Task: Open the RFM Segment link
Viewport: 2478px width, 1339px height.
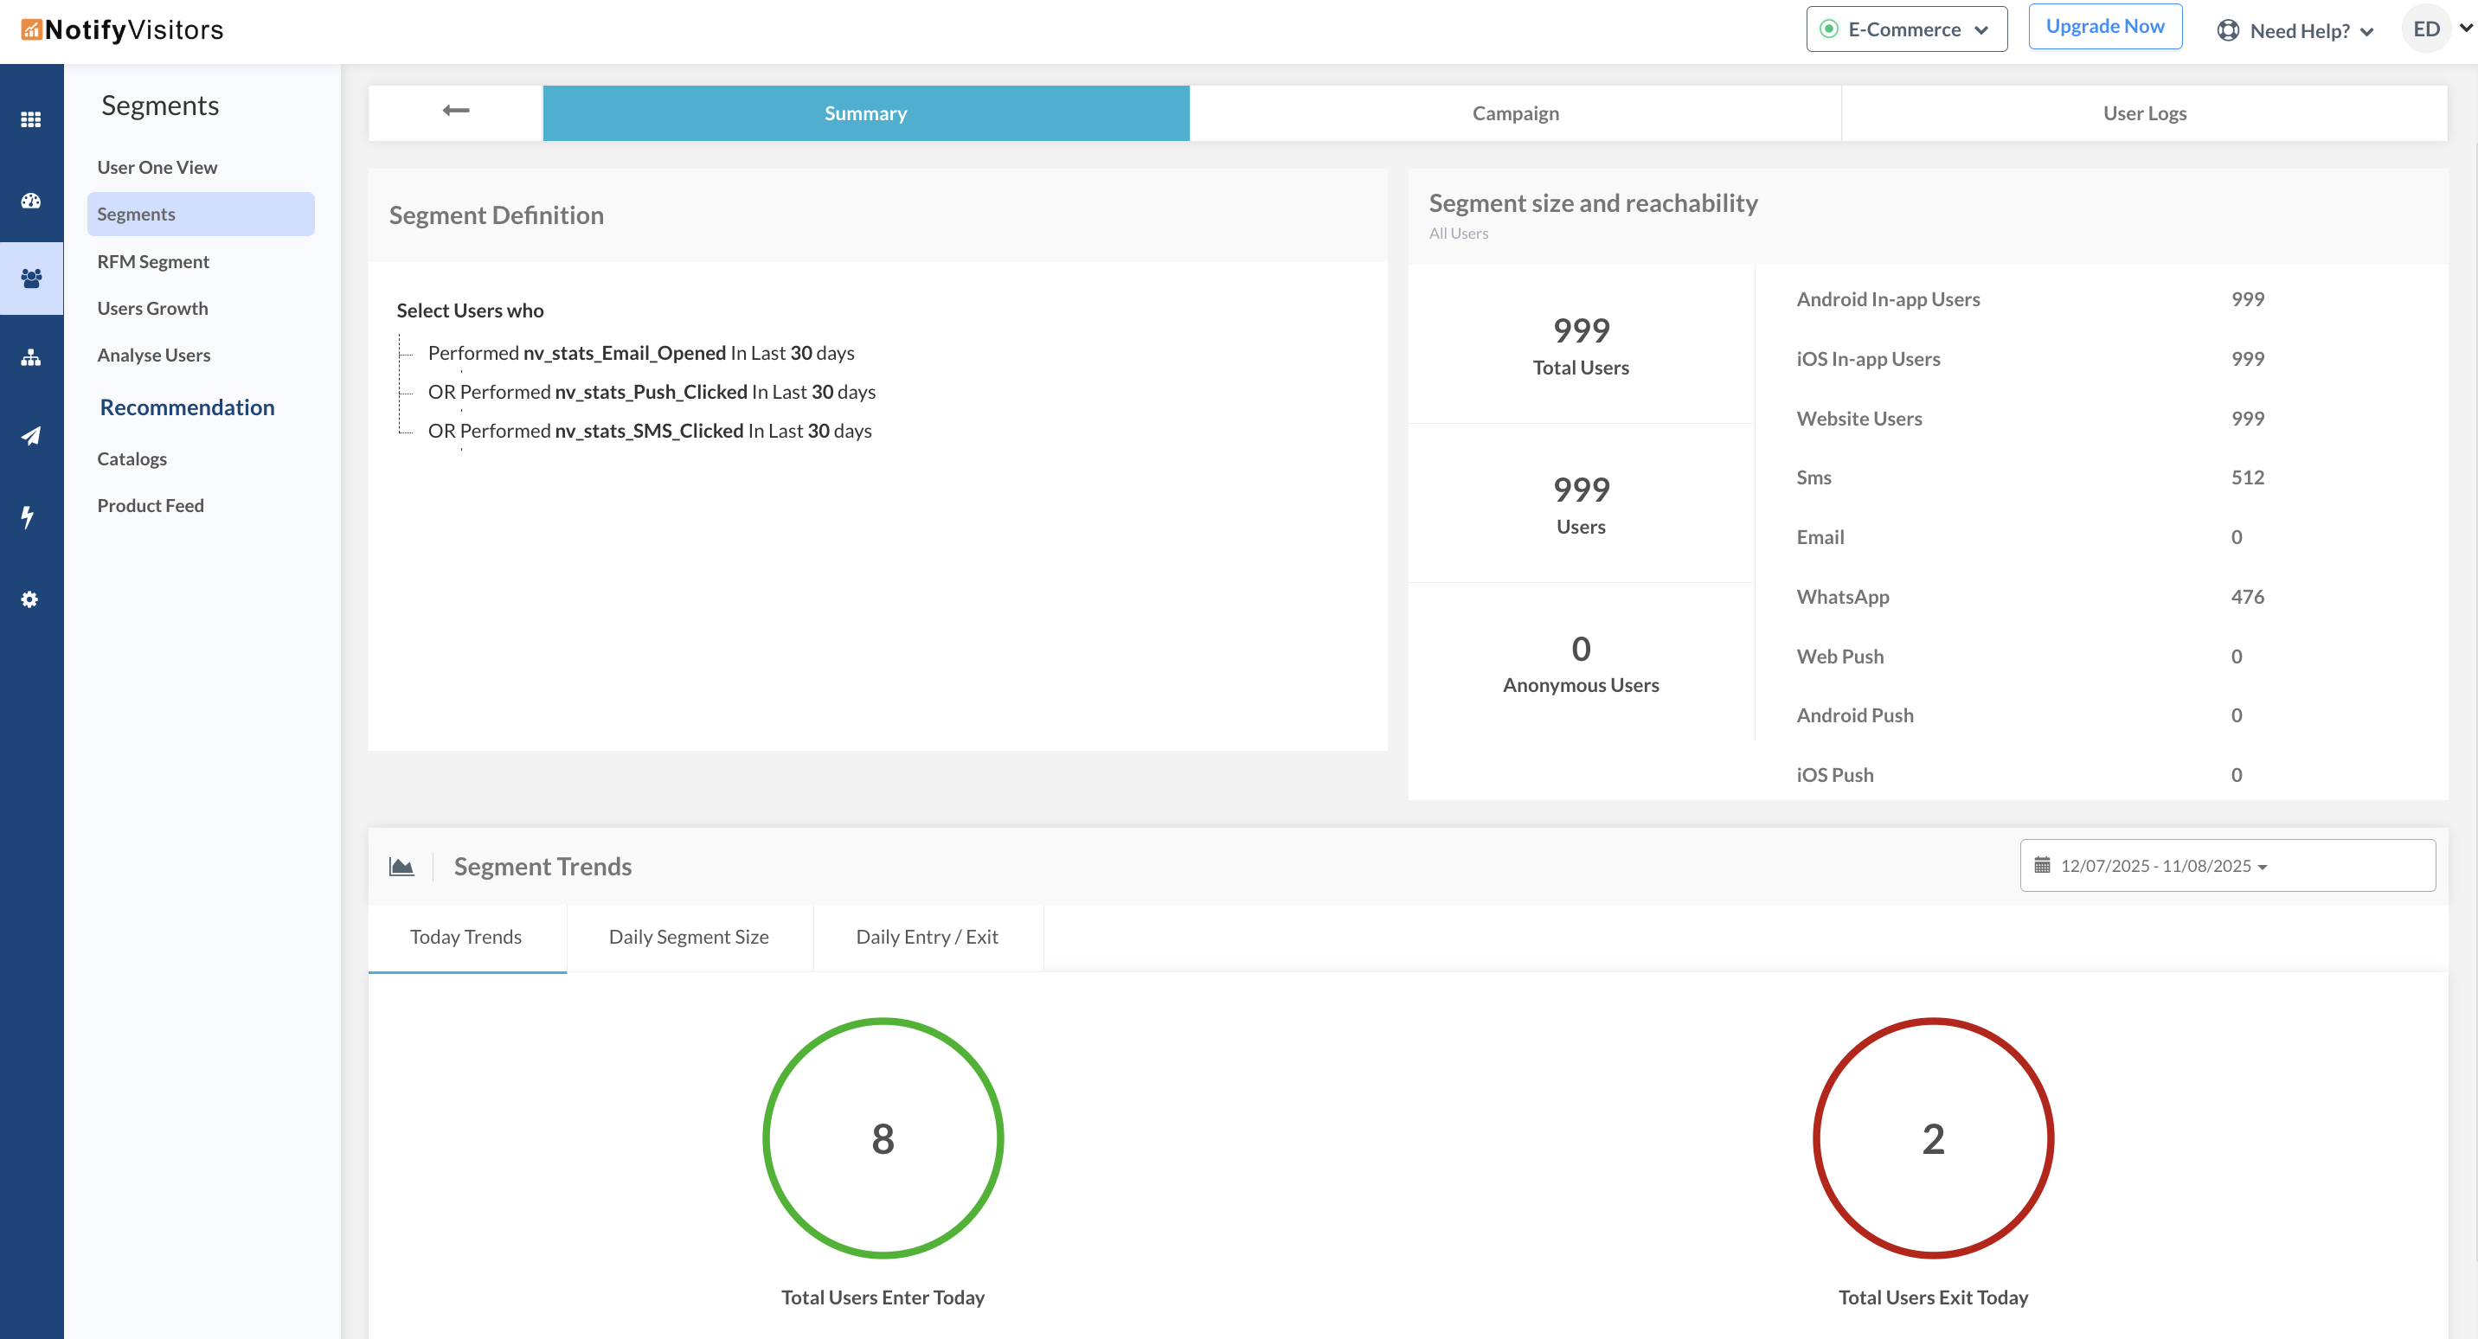Action: coord(153,261)
